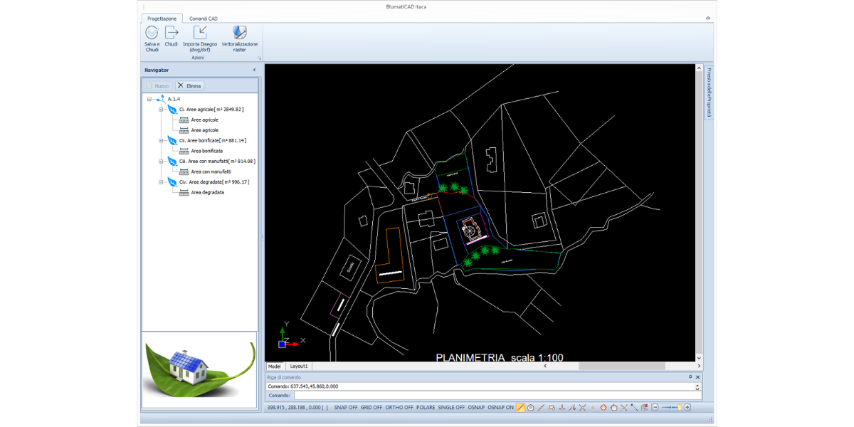
Task: Select the Area degradata measurement item
Action: coord(207,192)
